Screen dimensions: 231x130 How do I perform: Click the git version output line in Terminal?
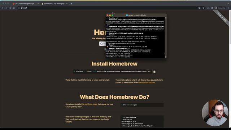[x=119, y=55]
